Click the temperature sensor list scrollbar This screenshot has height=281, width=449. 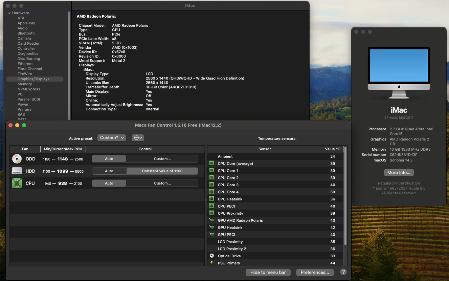click(x=345, y=196)
